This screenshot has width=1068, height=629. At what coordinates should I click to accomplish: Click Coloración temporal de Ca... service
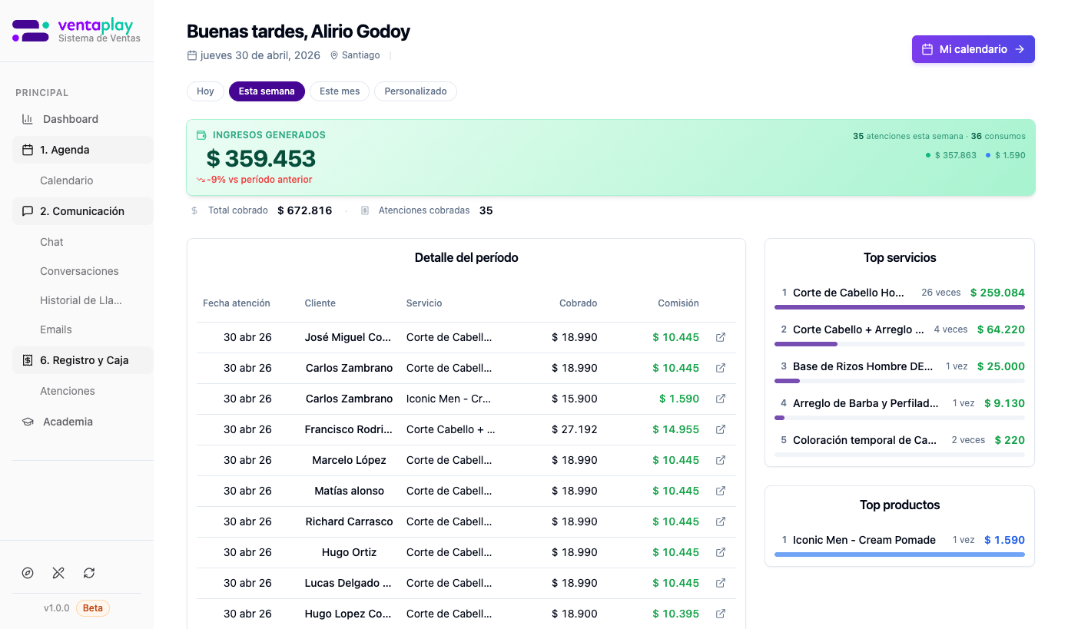[865, 440]
